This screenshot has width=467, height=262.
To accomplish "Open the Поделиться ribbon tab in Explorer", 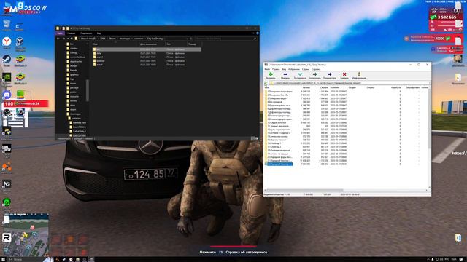I will tap(86, 33).
